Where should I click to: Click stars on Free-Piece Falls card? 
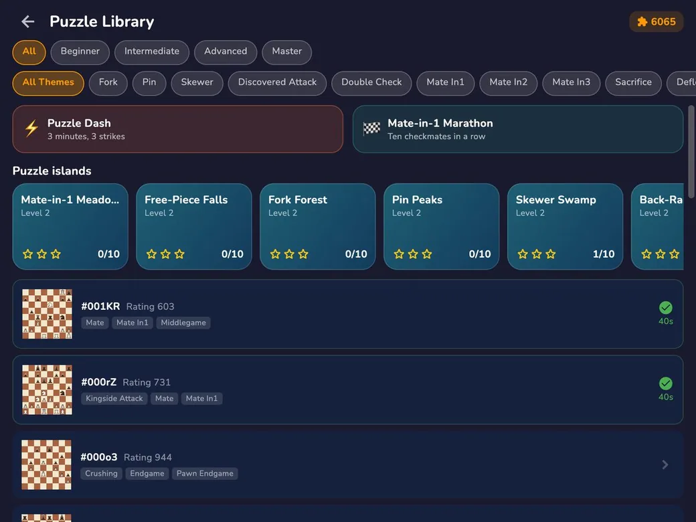click(165, 254)
